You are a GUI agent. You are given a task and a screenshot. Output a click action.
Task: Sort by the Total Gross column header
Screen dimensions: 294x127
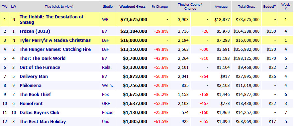tap(247, 7)
